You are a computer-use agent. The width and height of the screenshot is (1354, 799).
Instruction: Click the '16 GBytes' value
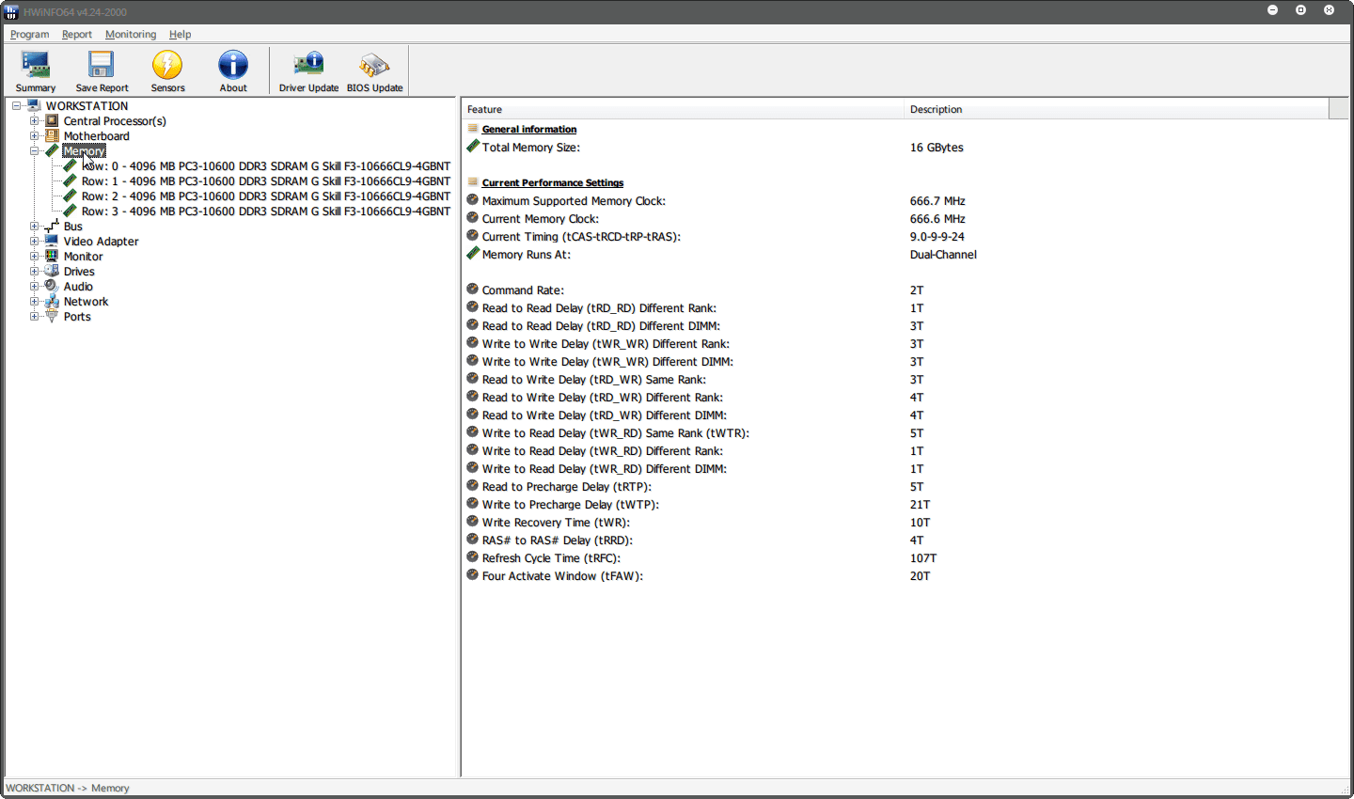937,148
